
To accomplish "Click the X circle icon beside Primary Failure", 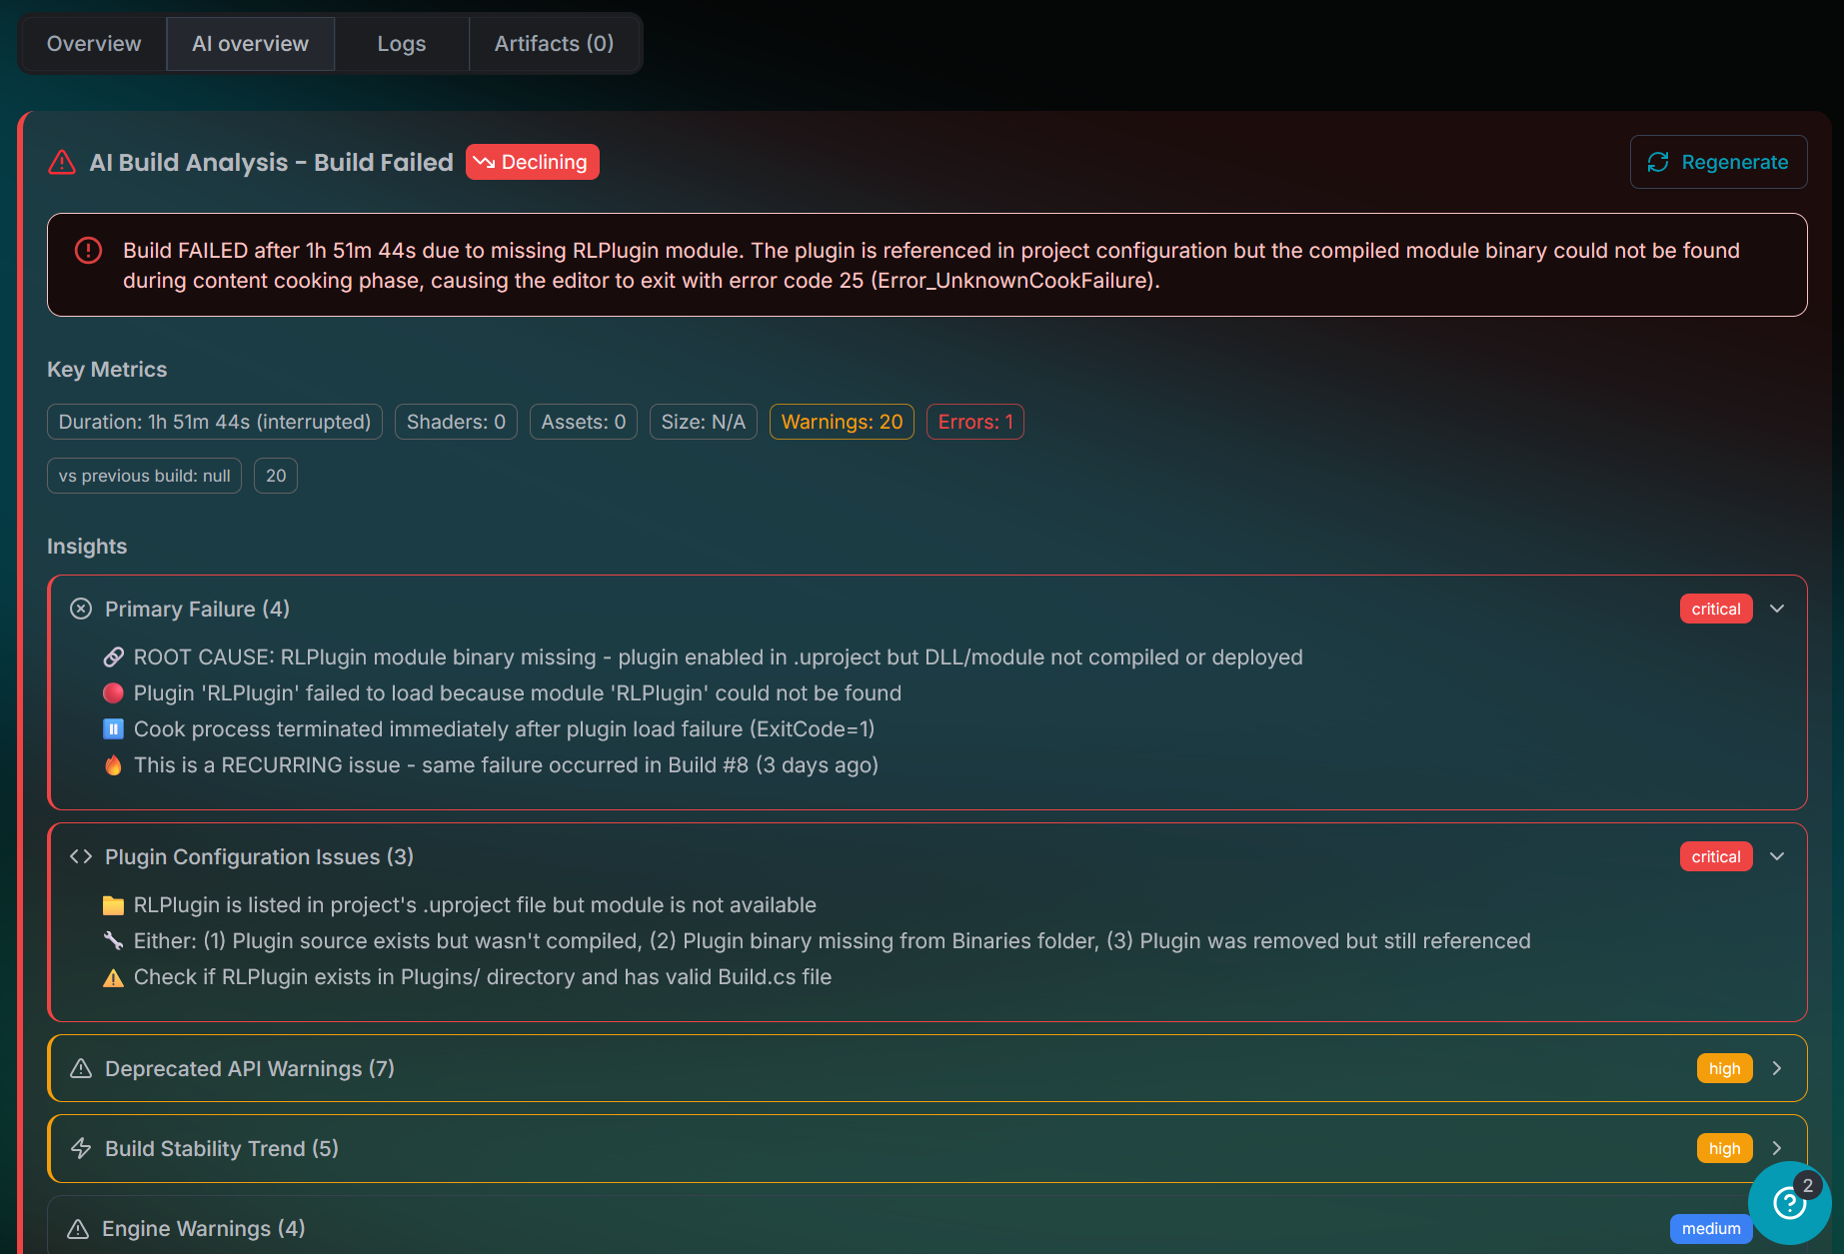I will click(81, 609).
